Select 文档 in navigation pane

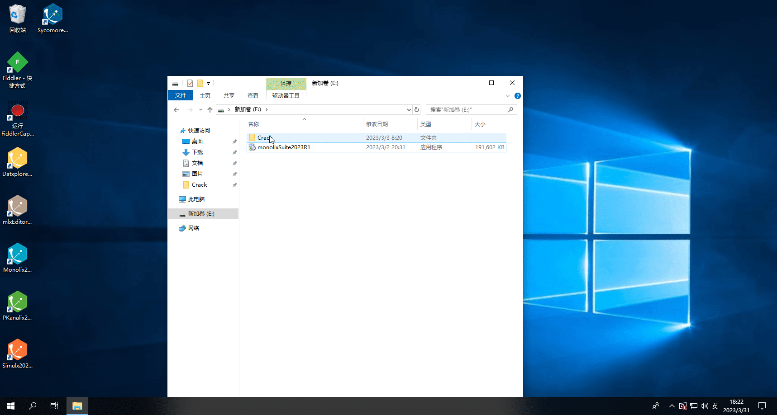pyautogui.click(x=197, y=163)
